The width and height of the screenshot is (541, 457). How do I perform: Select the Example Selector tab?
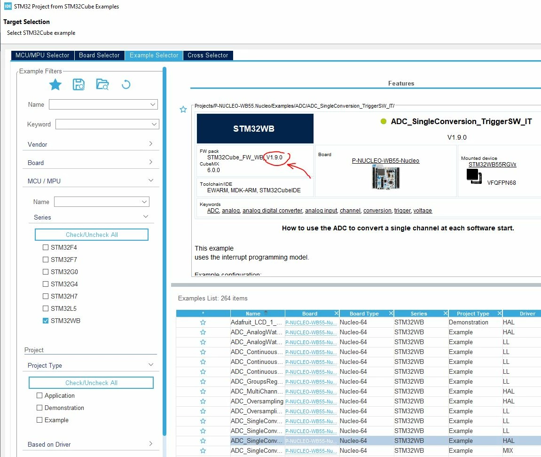point(154,55)
